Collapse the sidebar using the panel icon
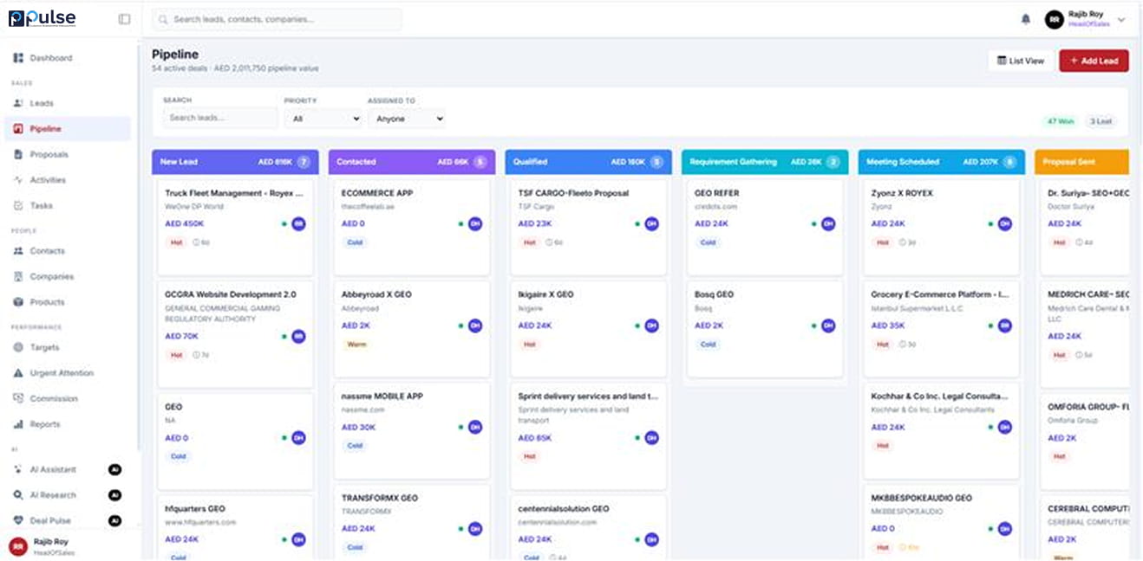The image size is (1143, 561). click(124, 19)
